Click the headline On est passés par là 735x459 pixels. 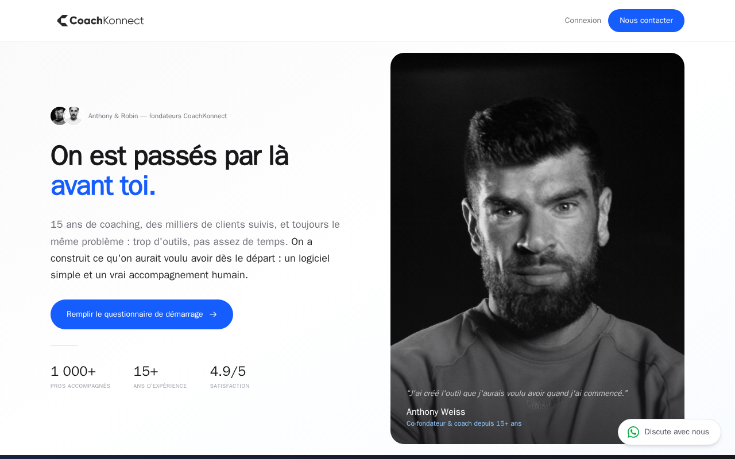click(169, 155)
